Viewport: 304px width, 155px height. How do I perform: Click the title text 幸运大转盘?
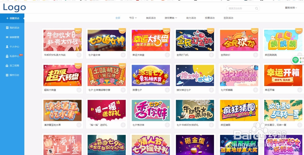pyautogui.click(x=138, y=55)
